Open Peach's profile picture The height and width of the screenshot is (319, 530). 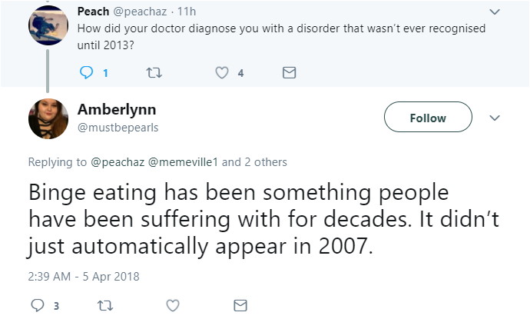48,25
